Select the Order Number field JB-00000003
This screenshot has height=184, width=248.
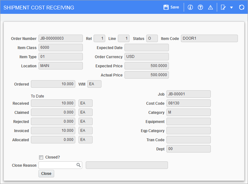(x=61, y=38)
